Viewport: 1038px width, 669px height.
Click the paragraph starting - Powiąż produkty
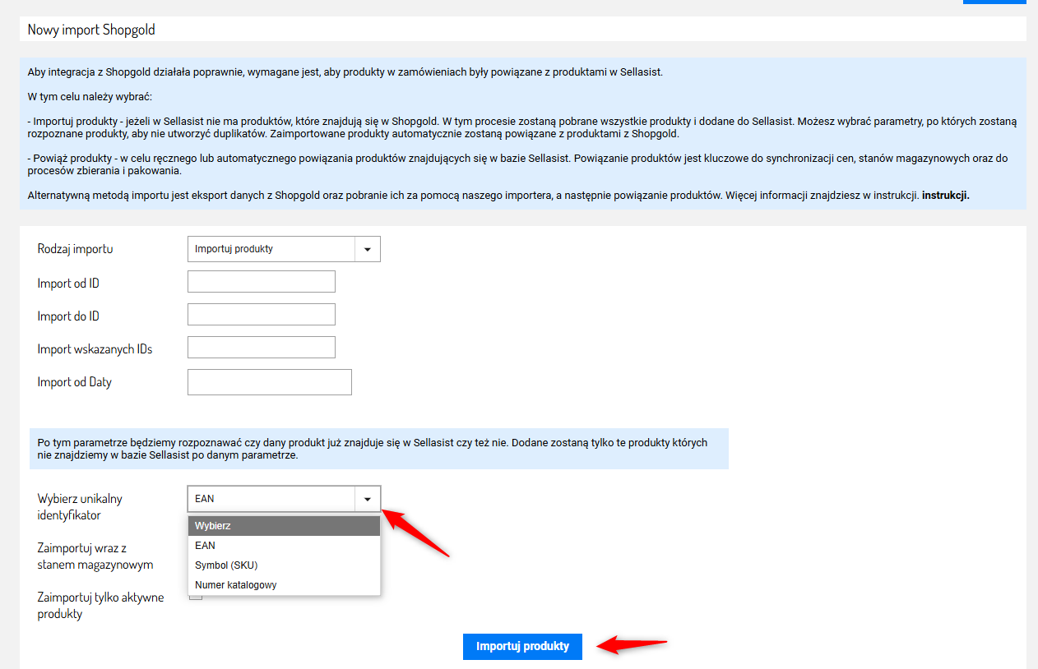pyautogui.click(x=517, y=164)
